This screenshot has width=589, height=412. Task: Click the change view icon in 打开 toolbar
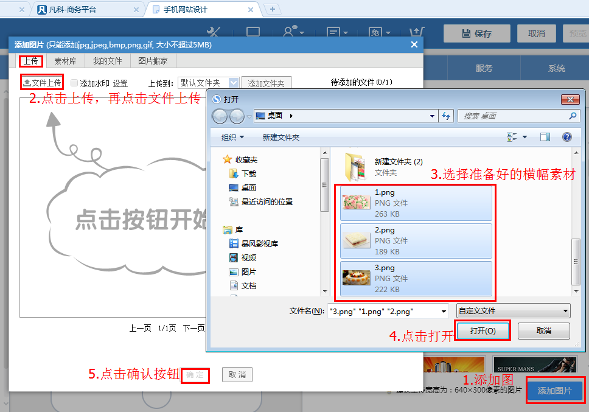pos(512,137)
